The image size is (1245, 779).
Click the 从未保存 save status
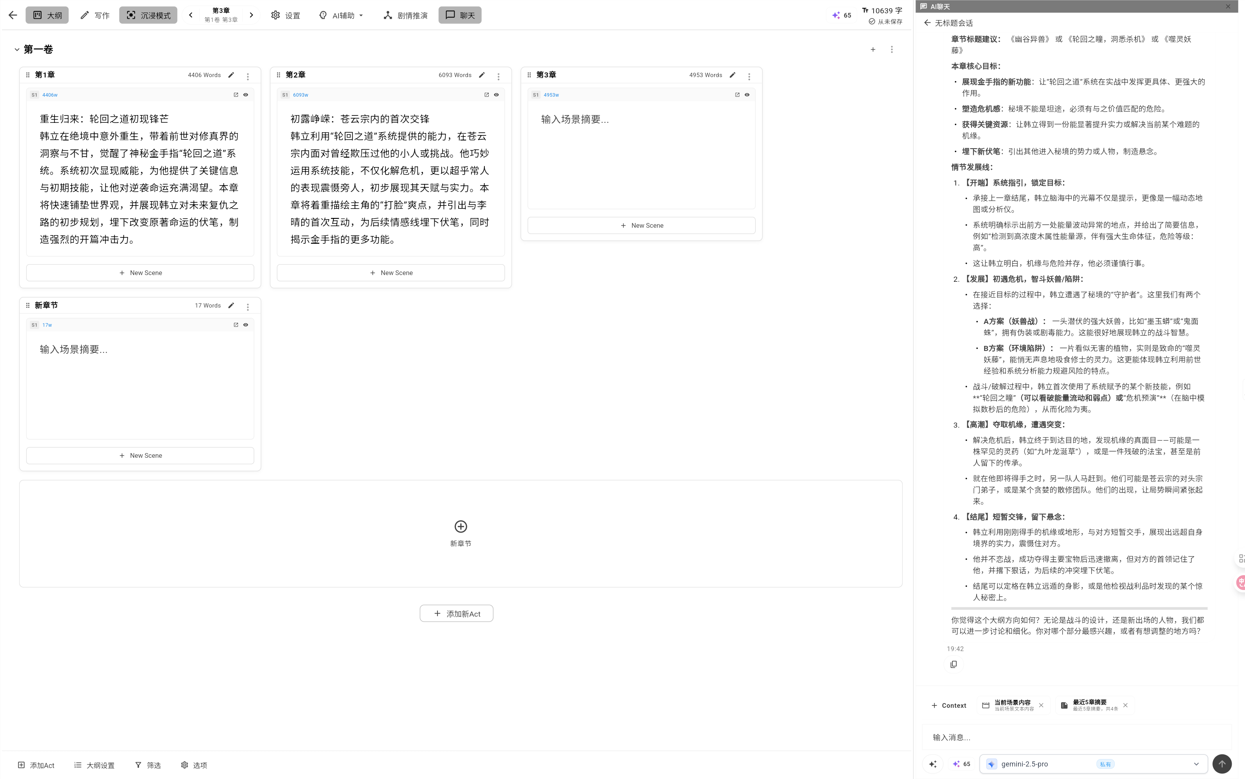(885, 22)
